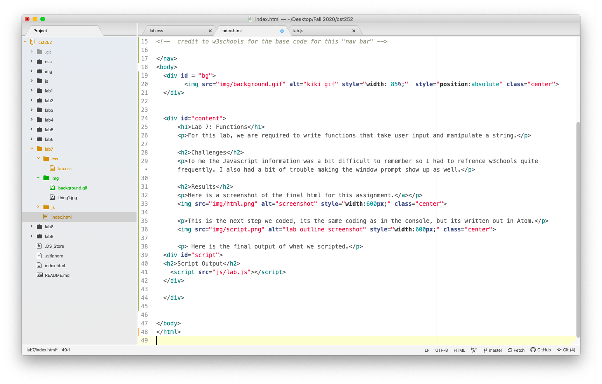Viewport: 602px width, 384px height.
Task: Click the thing1.jpg image file icon
Action: [52, 197]
